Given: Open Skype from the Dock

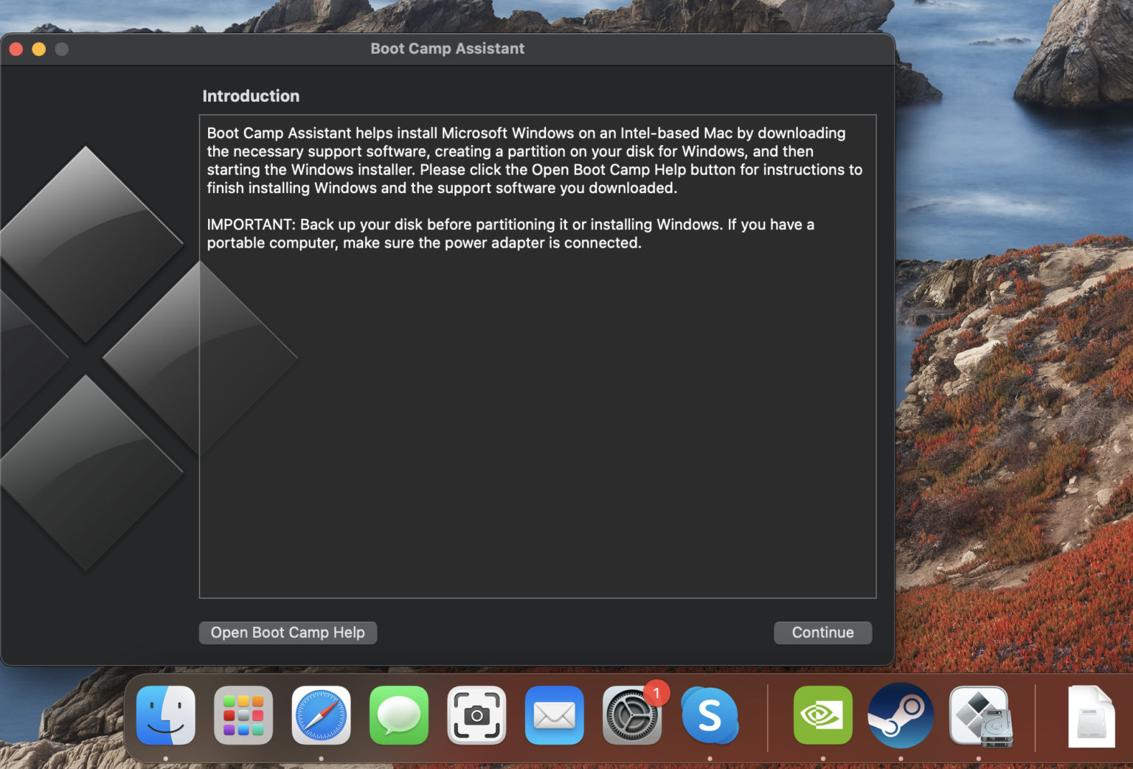Looking at the screenshot, I should (710, 715).
